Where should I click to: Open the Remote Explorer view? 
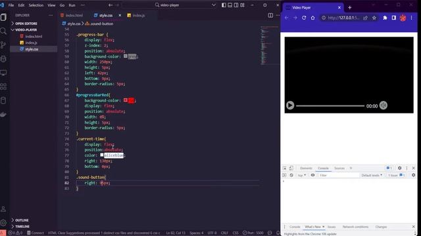coord(3,73)
